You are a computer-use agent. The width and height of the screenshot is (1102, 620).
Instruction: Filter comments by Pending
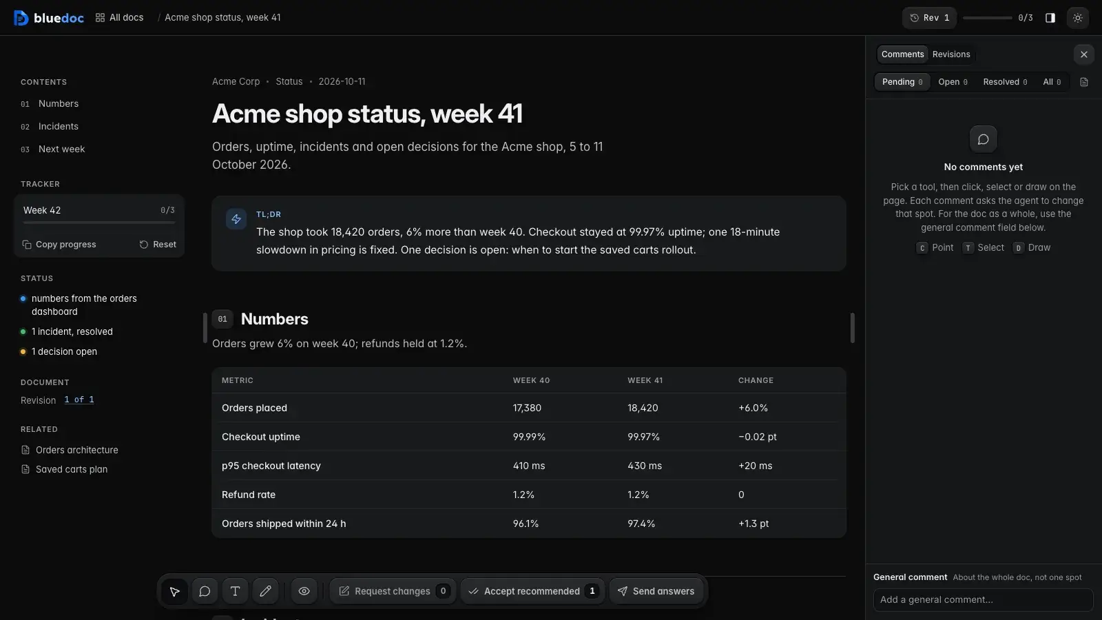[902, 82]
